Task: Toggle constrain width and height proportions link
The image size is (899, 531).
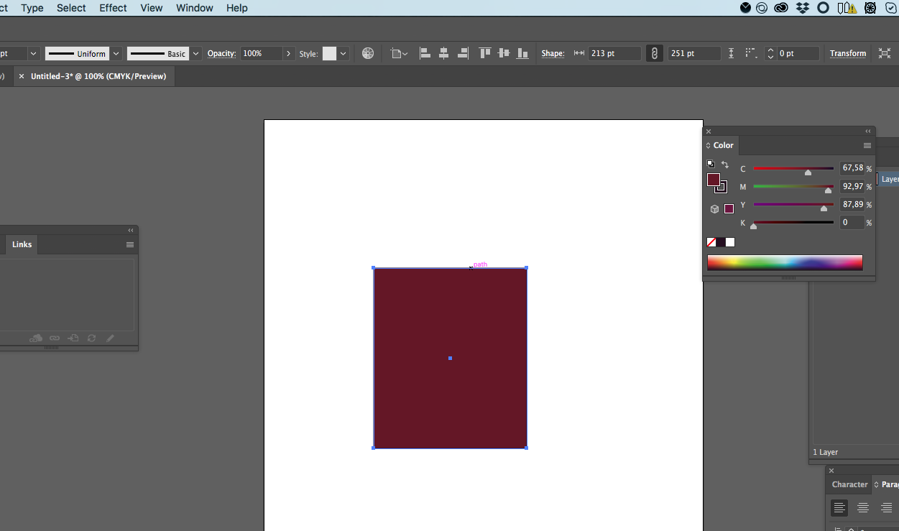Action: (654, 53)
